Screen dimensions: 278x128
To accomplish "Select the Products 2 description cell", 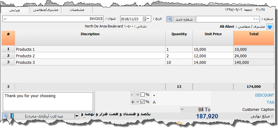I will (90, 56).
